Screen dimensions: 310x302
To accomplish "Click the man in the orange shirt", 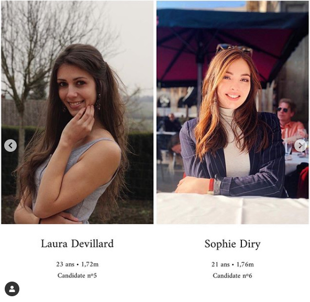I will [290, 120].
